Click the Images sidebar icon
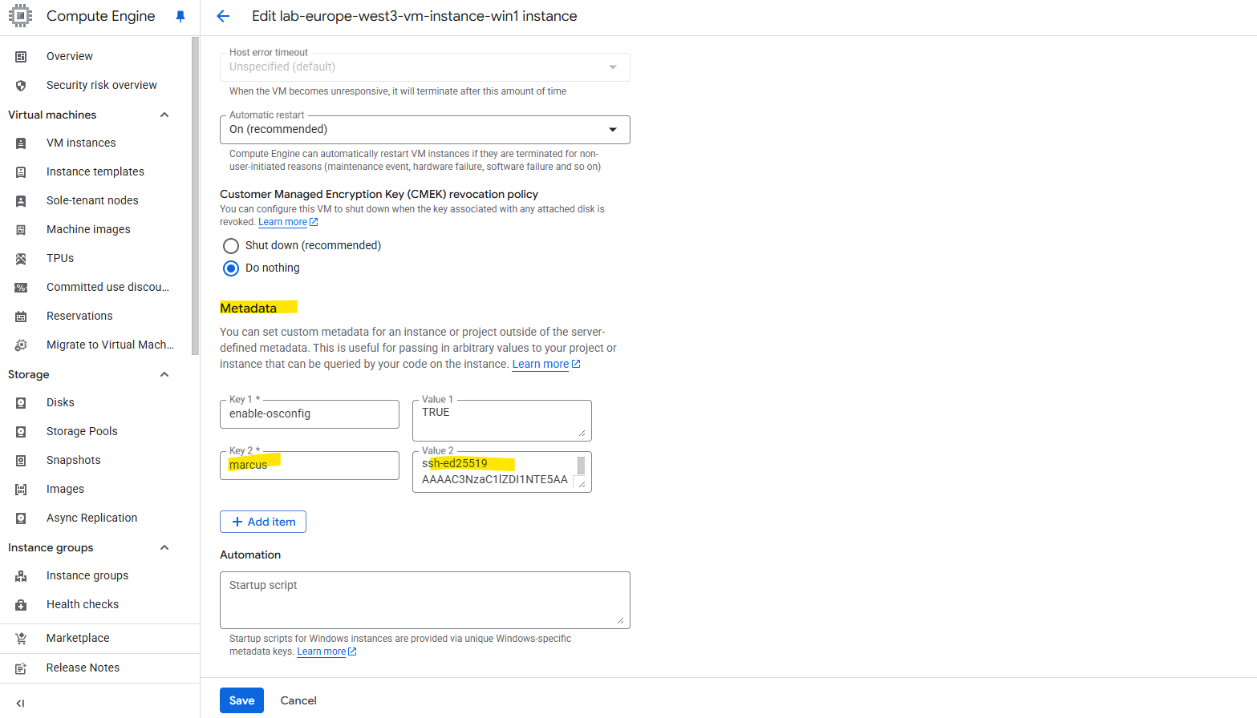The width and height of the screenshot is (1257, 718). [21, 489]
